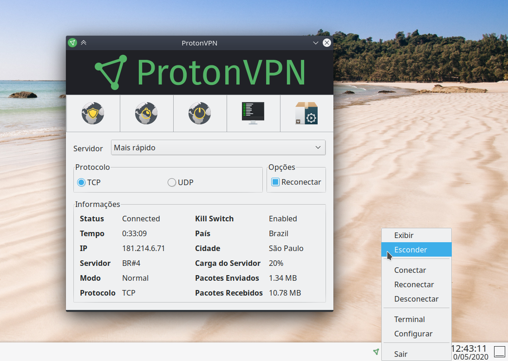Choose Exibir in the tray menu
This screenshot has height=361, width=508.
click(x=417, y=235)
